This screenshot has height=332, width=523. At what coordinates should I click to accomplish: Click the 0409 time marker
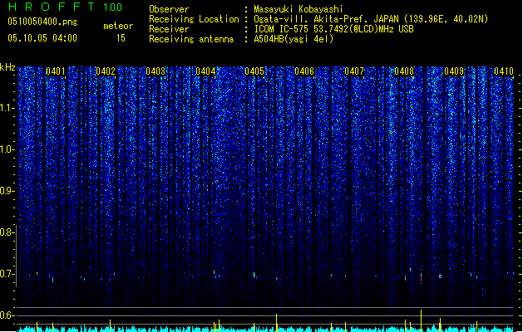(x=454, y=71)
